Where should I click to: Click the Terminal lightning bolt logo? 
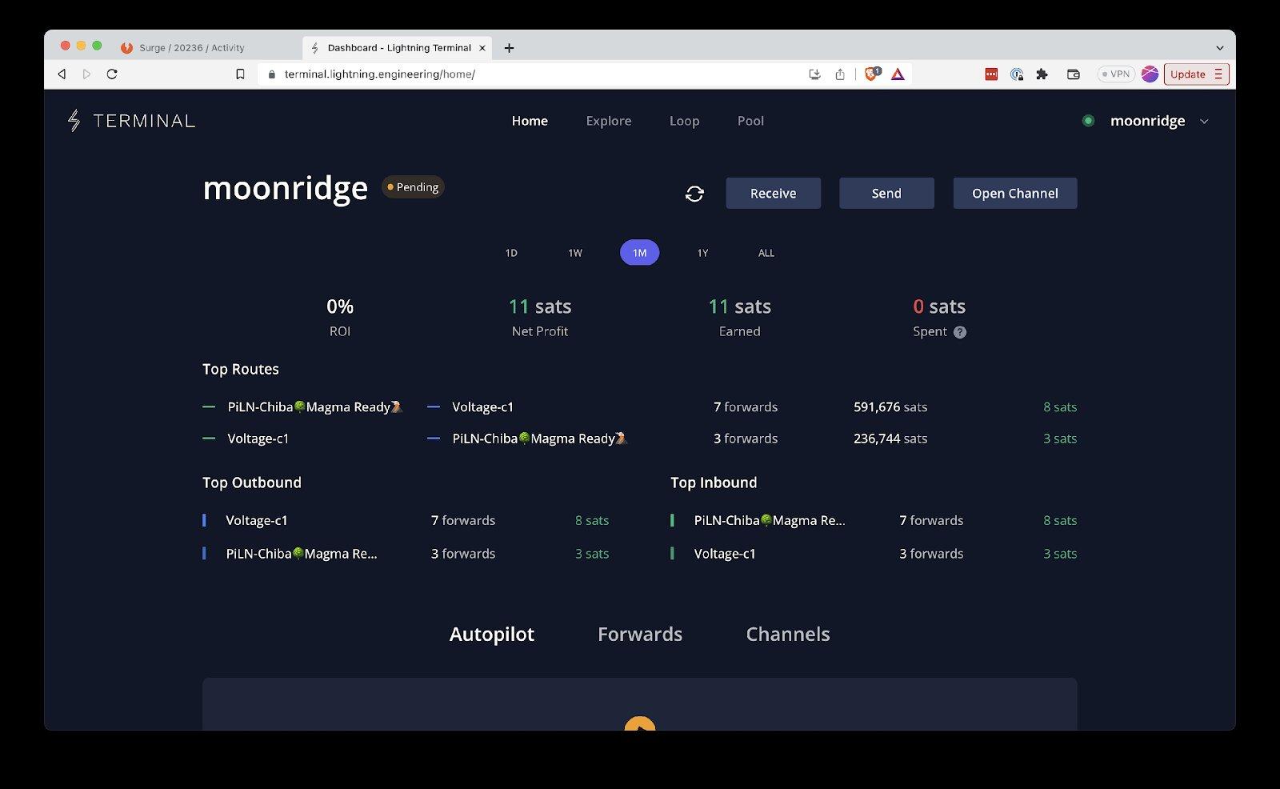[74, 121]
